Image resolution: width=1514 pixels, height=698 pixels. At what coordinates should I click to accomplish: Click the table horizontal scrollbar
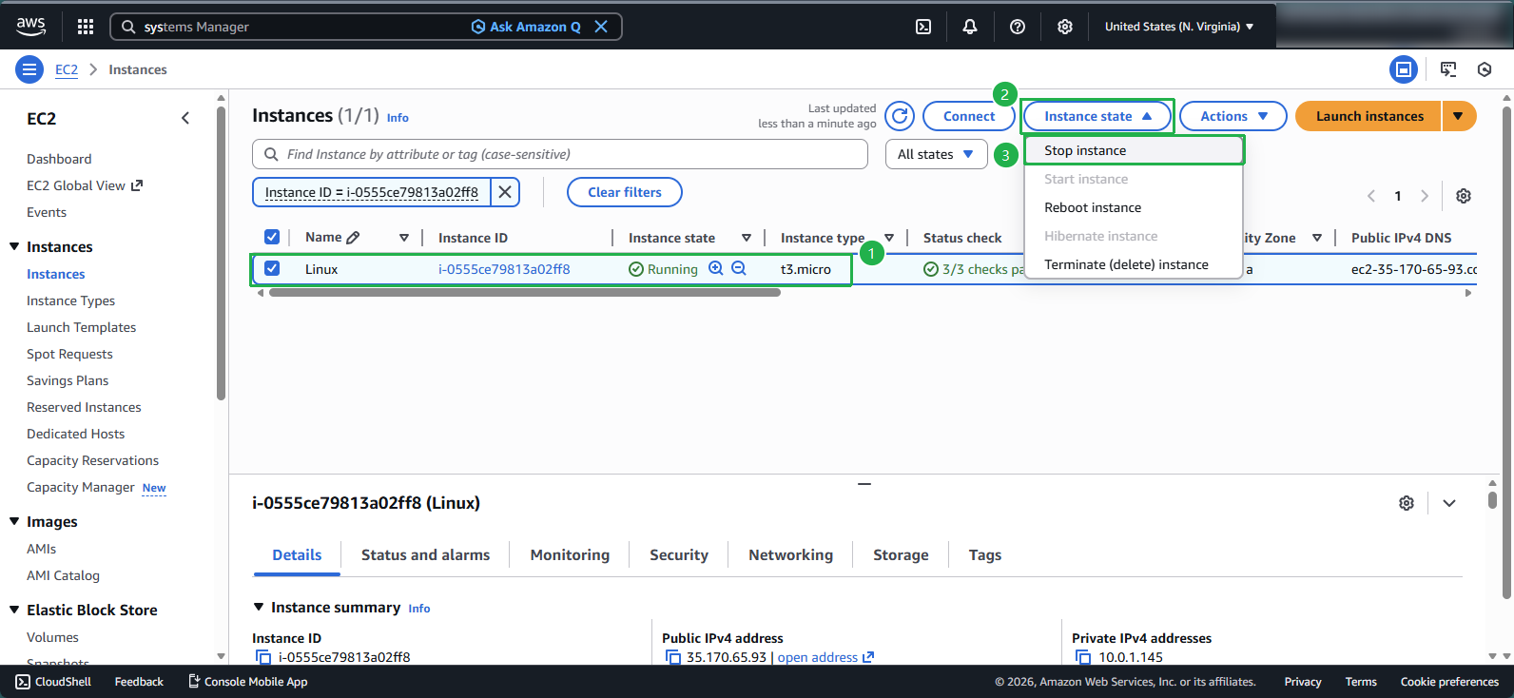point(525,293)
